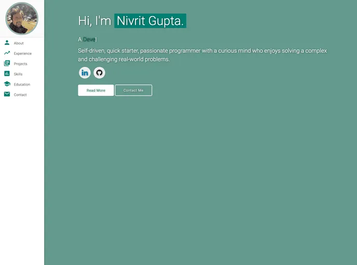Jump to the Skills label in sidebar
The image size is (357, 265).
click(18, 75)
